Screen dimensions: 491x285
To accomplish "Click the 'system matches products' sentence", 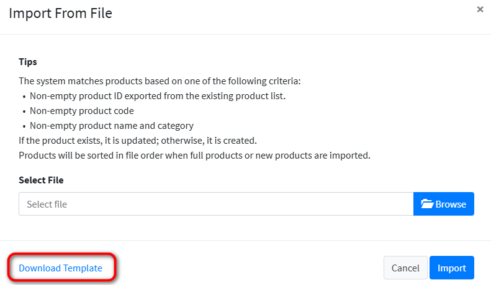I will tap(159, 81).
